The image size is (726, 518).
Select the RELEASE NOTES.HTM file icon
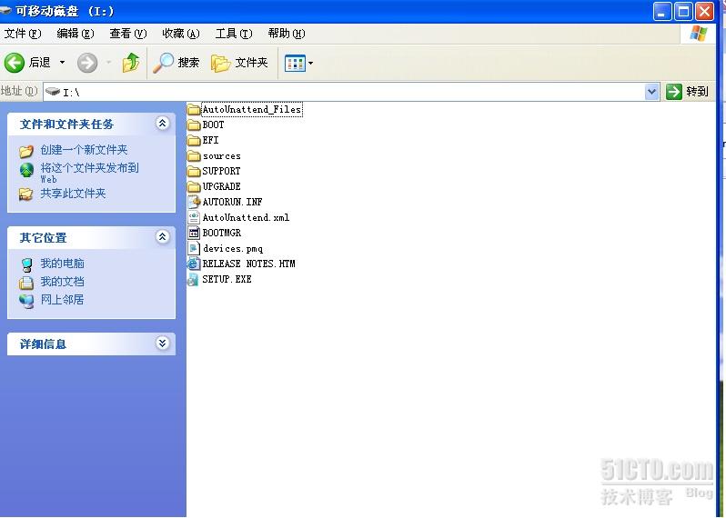(x=194, y=264)
